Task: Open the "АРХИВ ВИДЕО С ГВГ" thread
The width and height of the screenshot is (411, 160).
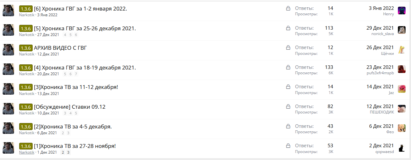Action: [60, 48]
